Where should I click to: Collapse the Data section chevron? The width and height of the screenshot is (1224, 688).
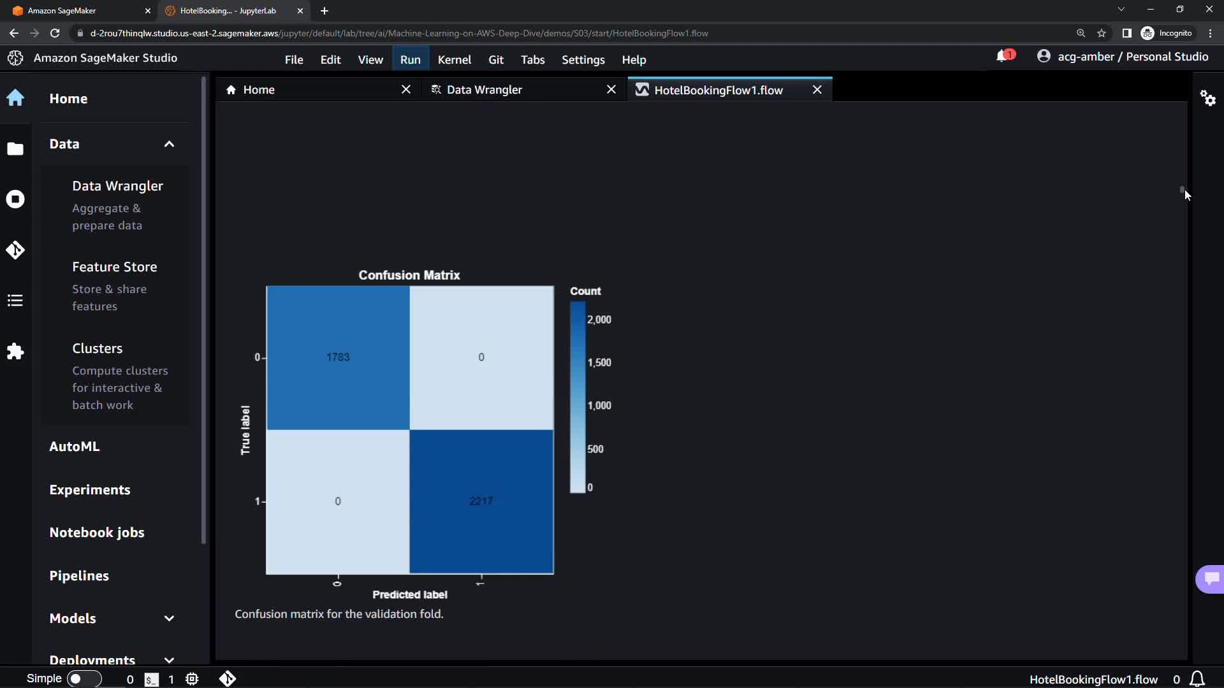[x=169, y=144]
